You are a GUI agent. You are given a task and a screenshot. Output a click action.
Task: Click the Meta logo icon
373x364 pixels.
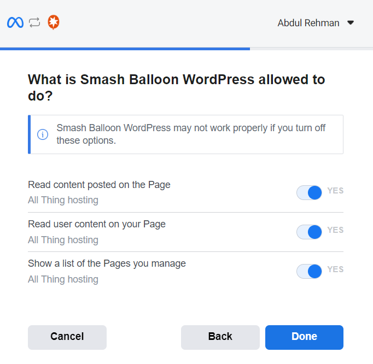tap(15, 23)
